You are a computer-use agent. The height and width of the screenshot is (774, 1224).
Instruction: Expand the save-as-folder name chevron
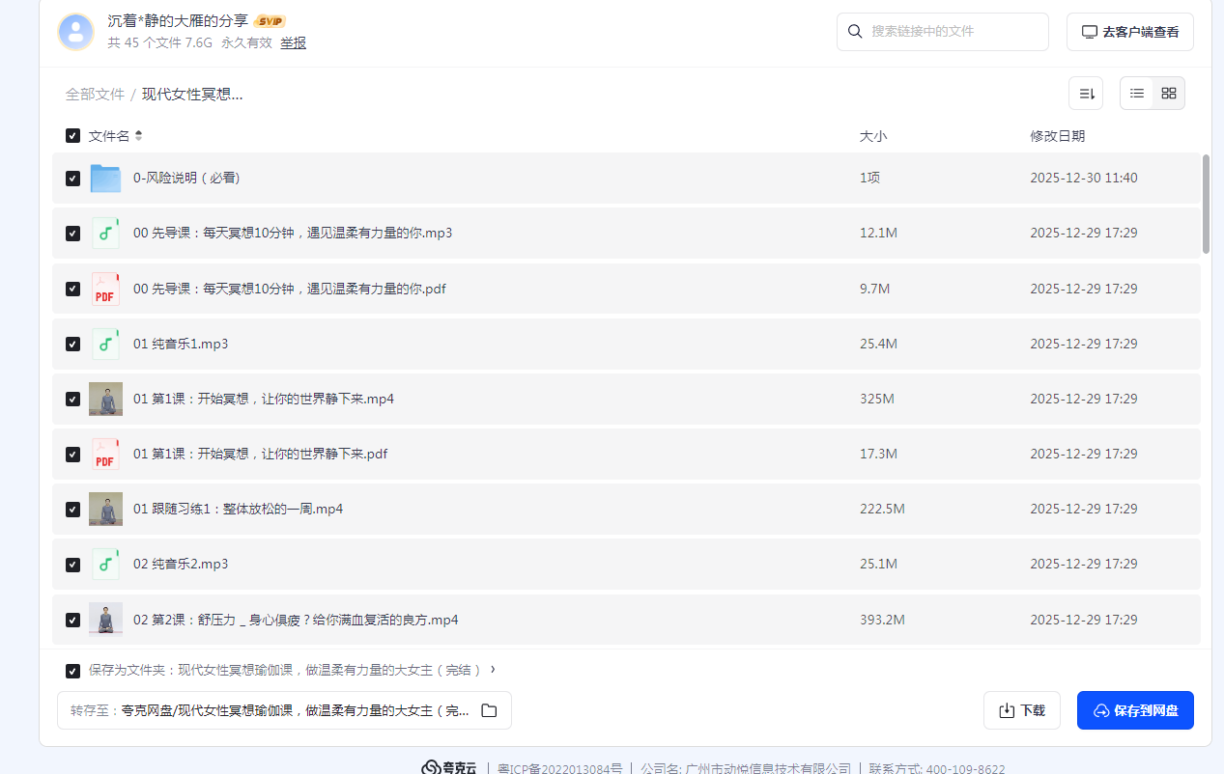tap(493, 670)
